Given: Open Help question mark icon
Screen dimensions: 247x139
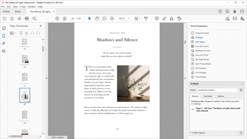Looking at the screenshot, I should click(220, 11).
